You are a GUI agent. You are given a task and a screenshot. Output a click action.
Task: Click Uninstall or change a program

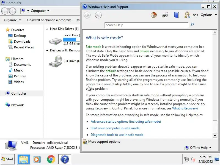[x=49, y=20]
